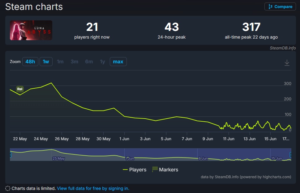Screen dimensions: 300x193
Task: Toggle Players series in legend
Action: [x=135, y=170]
